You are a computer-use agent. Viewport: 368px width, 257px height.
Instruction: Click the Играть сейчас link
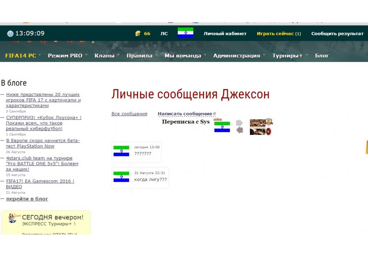[279, 33]
